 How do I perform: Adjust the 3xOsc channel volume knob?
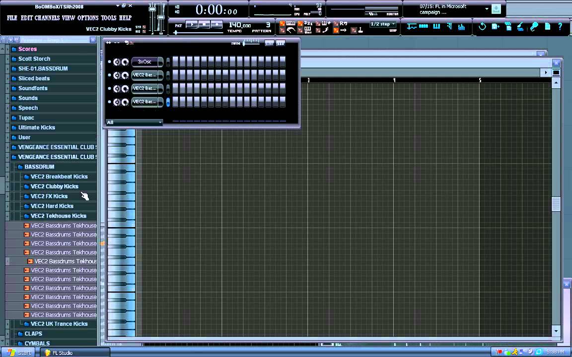point(125,62)
